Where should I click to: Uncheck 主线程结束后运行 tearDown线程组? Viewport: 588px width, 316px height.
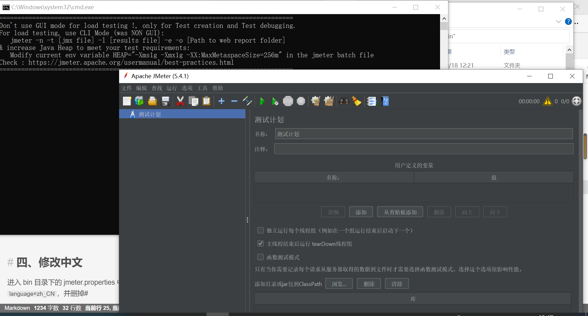tap(261, 243)
